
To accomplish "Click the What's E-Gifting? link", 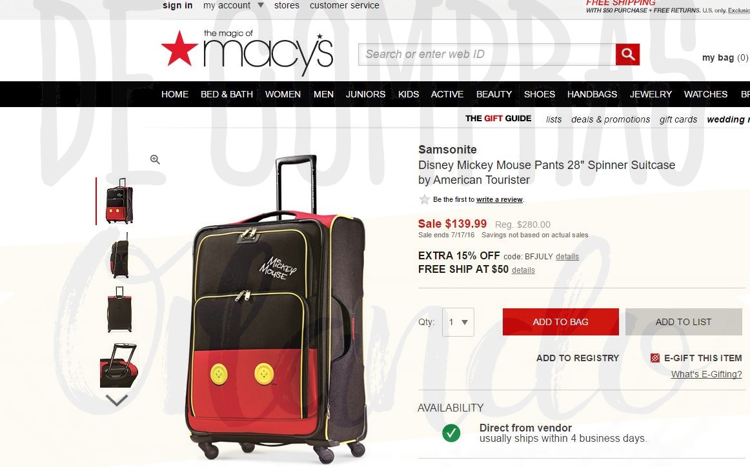I will click(x=707, y=374).
